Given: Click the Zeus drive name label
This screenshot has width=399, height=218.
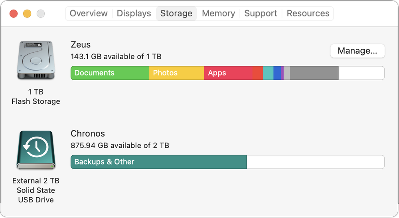Looking at the screenshot, I should point(81,44).
